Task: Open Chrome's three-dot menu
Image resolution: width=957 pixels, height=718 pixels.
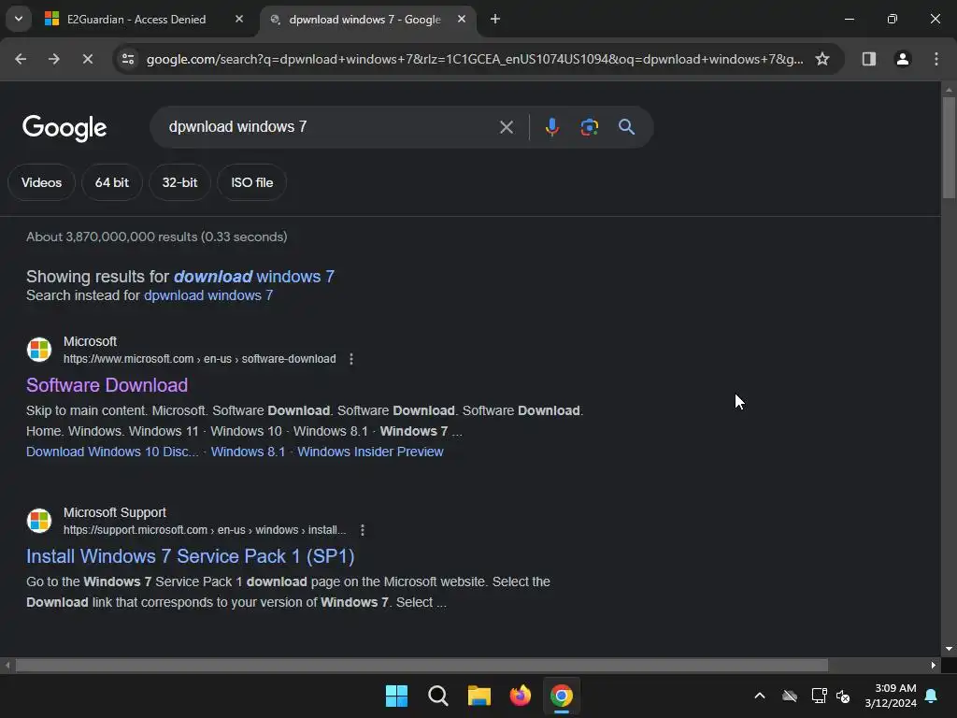Action: [936, 59]
